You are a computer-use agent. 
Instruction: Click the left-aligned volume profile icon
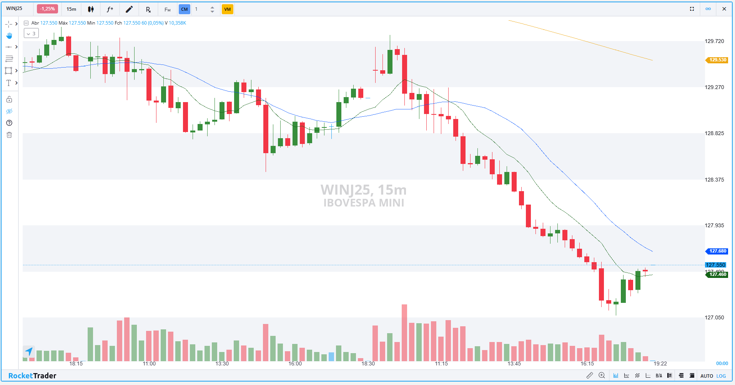tap(681, 376)
